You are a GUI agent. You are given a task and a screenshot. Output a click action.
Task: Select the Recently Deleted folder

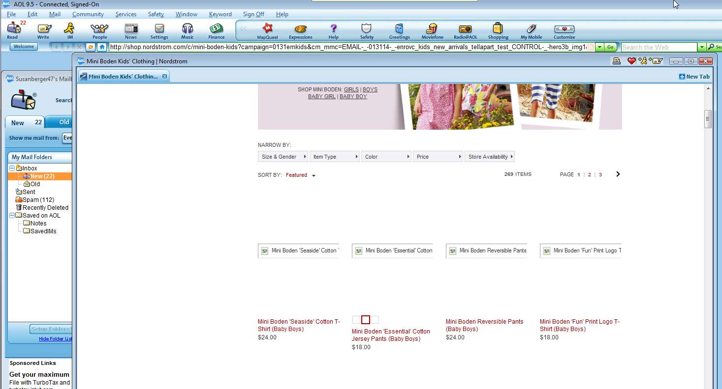coord(42,207)
